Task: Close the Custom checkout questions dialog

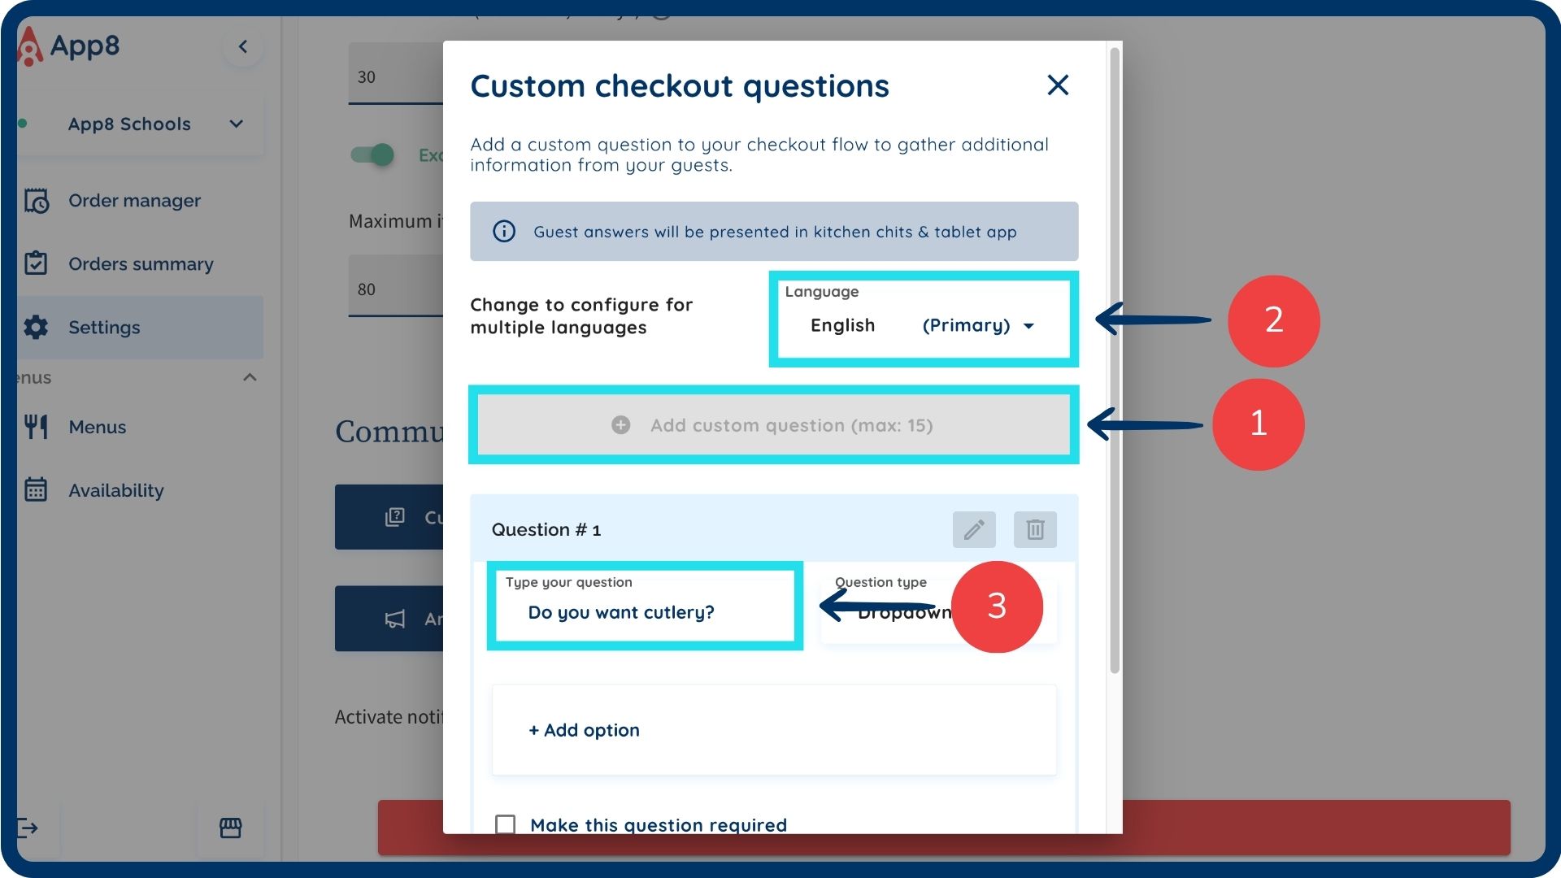Action: point(1058,85)
